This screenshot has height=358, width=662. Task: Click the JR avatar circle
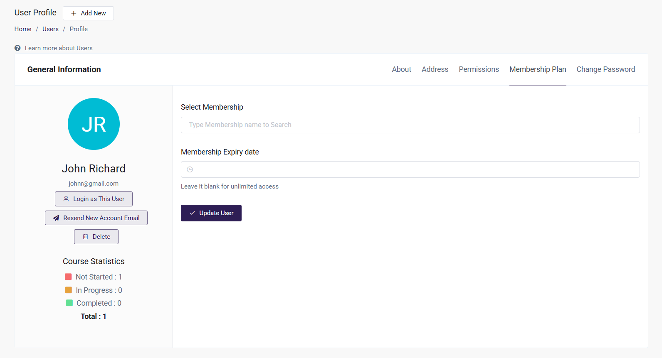[x=94, y=124]
